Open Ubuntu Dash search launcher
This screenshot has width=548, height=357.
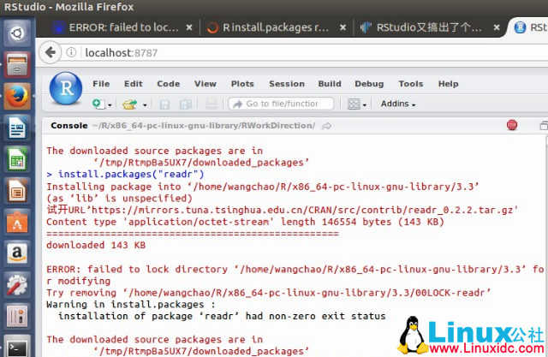pyautogui.click(x=17, y=33)
